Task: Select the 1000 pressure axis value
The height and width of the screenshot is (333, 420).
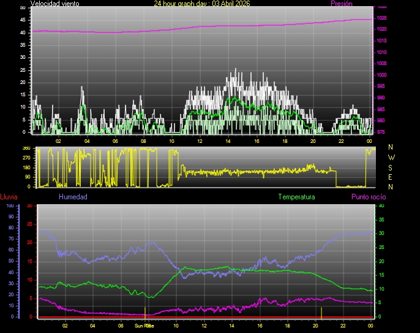Action: [x=381, y=75]
